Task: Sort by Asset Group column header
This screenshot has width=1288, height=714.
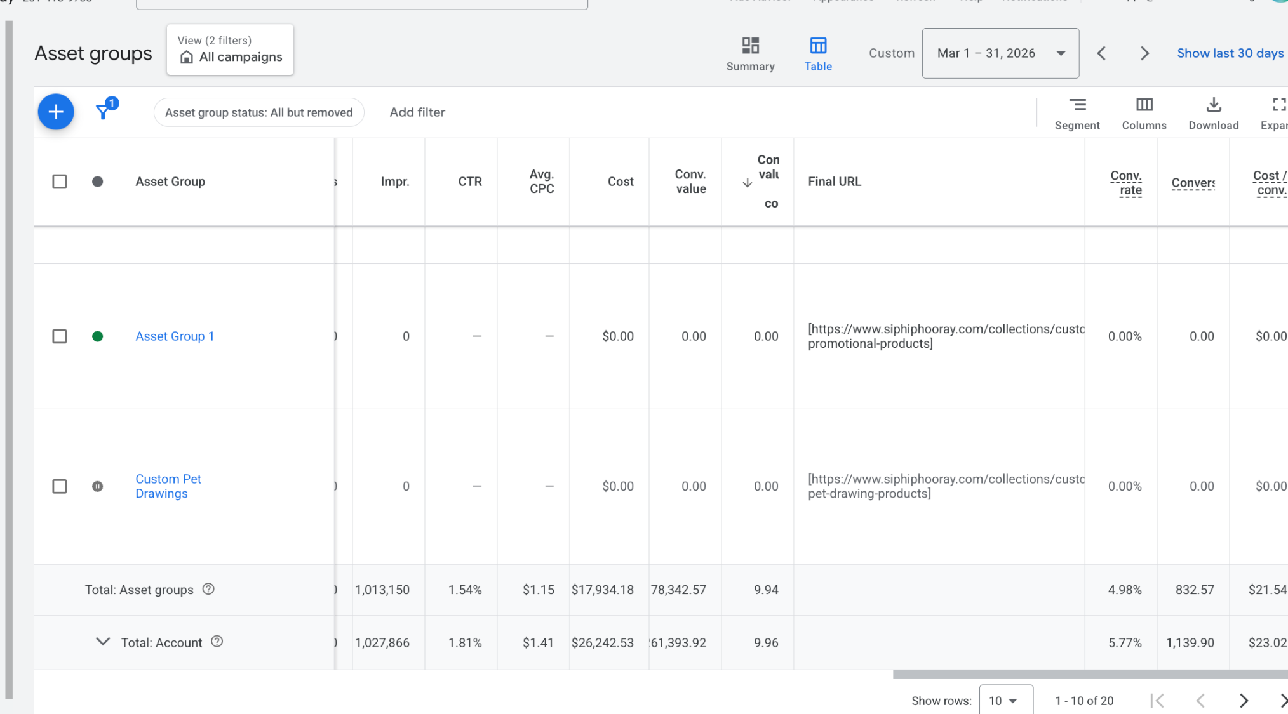Action: pos(170,182)
